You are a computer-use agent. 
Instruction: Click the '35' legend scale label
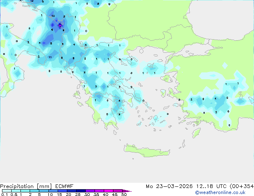[96, 194]
